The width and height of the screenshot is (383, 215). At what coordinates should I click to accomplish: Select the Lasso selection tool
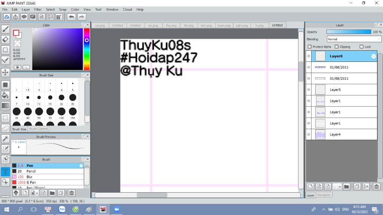[5, 128]
